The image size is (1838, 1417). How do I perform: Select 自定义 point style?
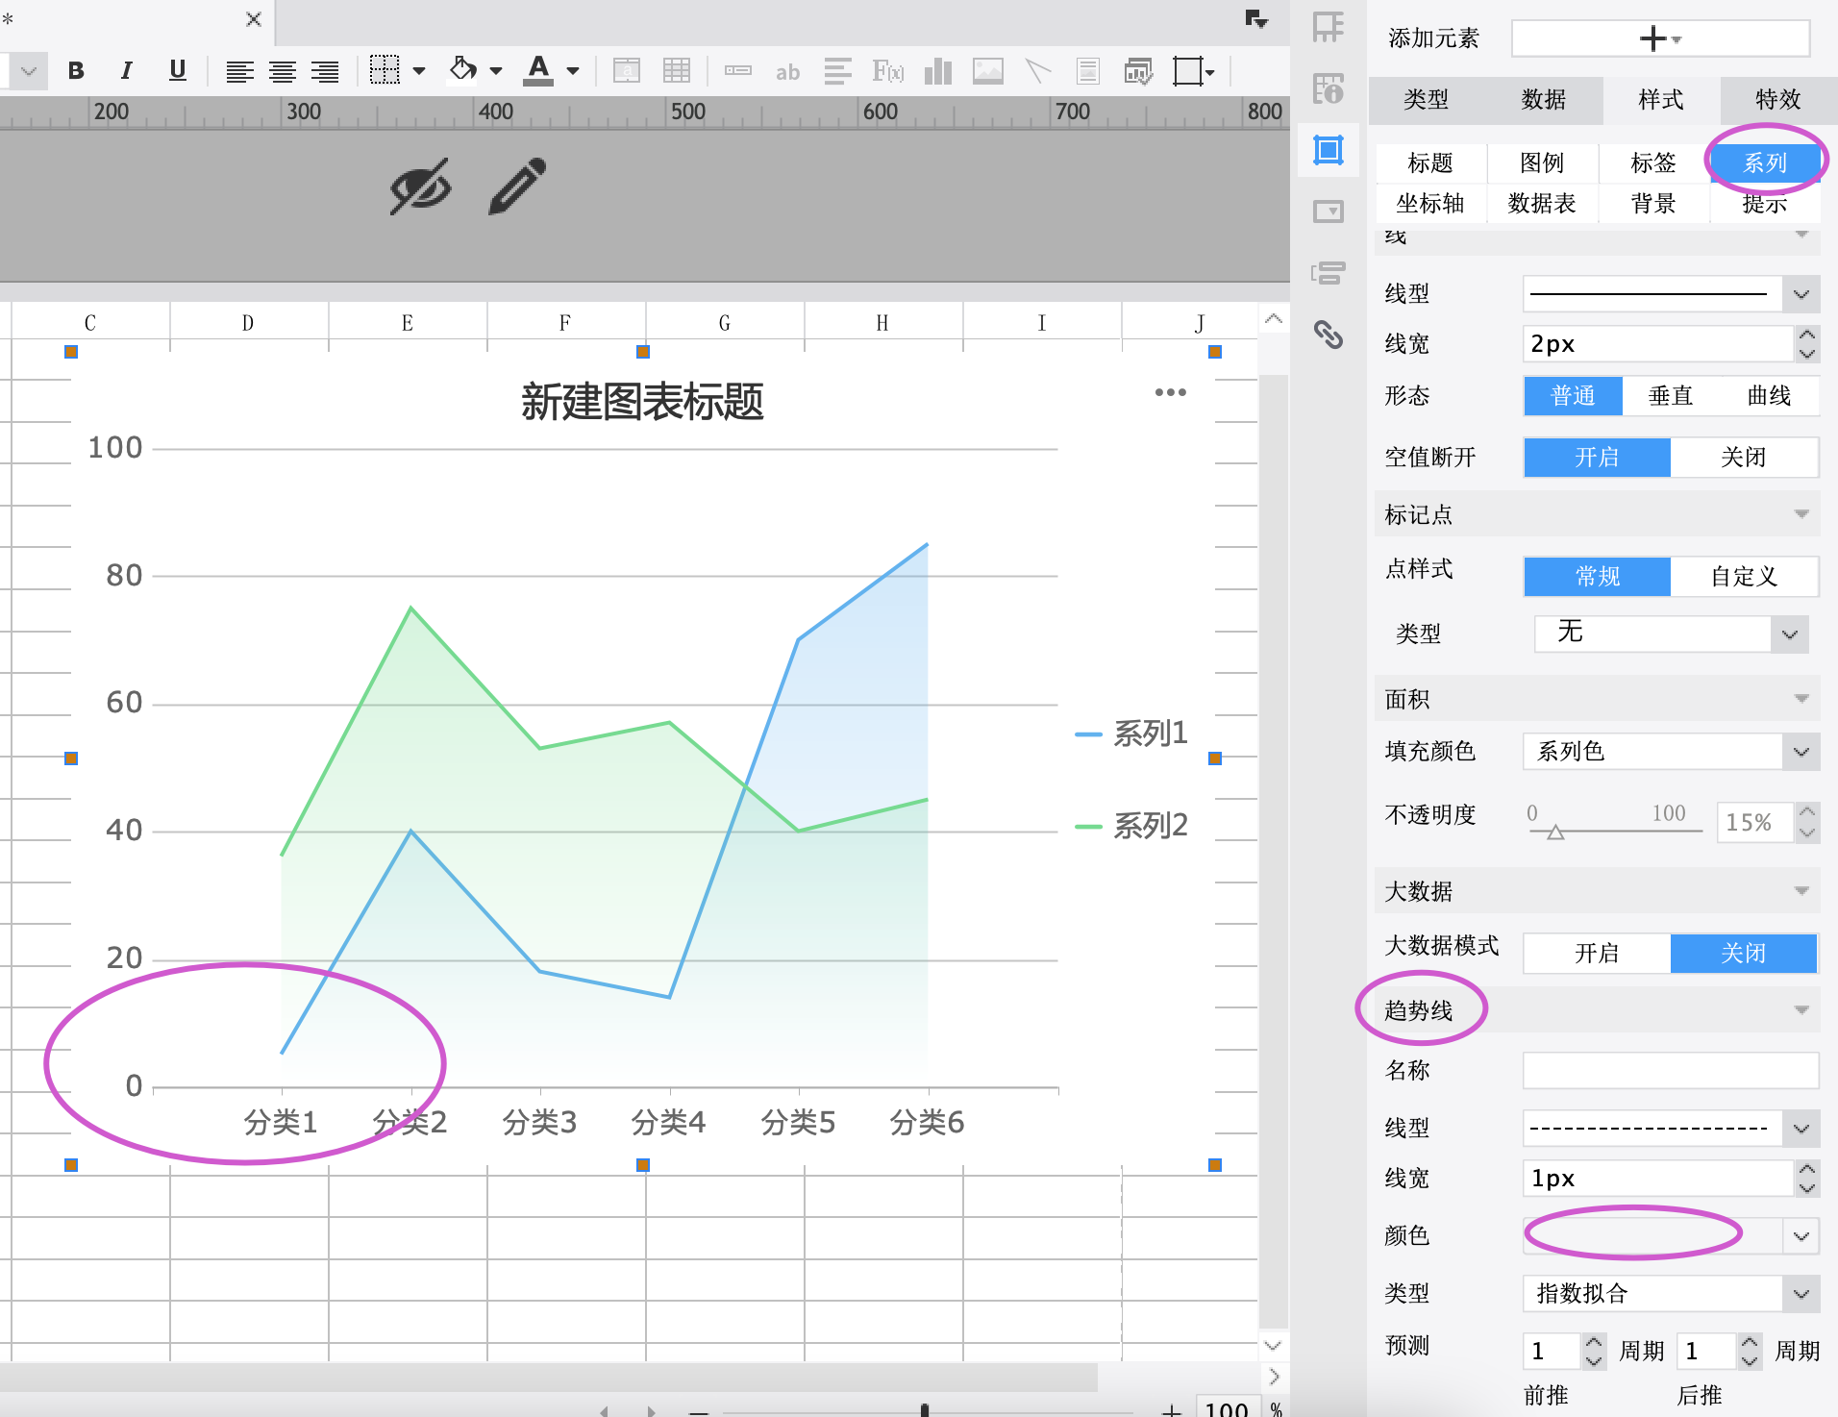coord(1744,576)
